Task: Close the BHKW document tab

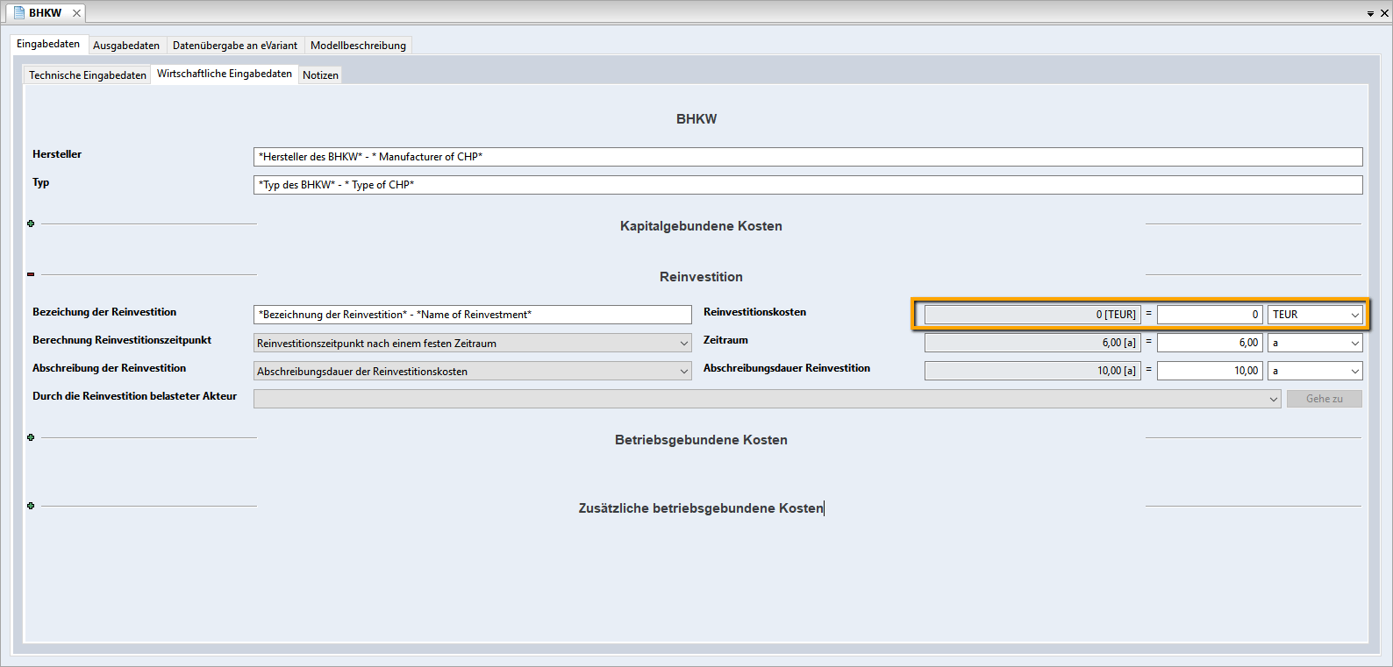Action: point(76,13)
